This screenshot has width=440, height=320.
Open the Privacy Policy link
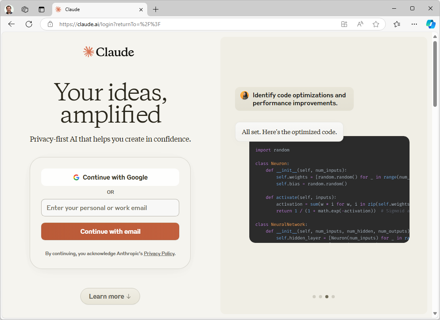[159, 254]
